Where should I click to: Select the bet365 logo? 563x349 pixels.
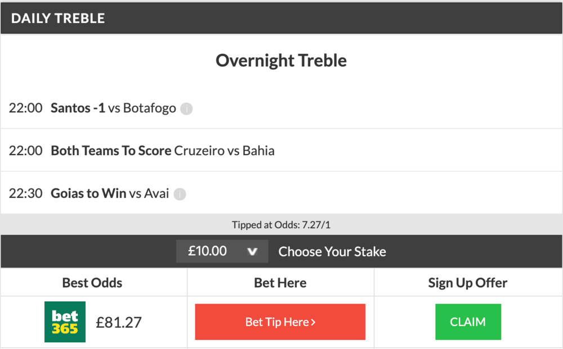(64, 321)
